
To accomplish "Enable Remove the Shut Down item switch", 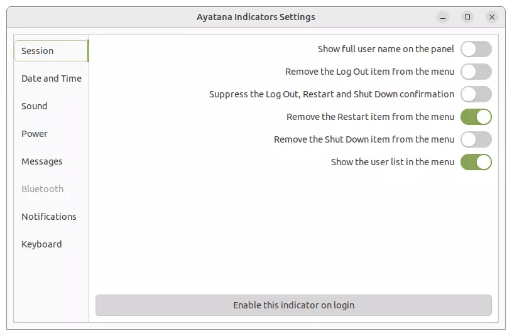I will coord(476,139).
